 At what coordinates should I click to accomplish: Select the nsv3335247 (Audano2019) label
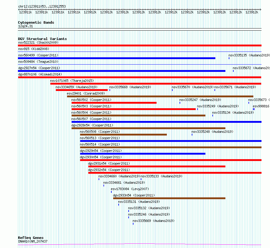pyautogui.click(x=200, y=100)
